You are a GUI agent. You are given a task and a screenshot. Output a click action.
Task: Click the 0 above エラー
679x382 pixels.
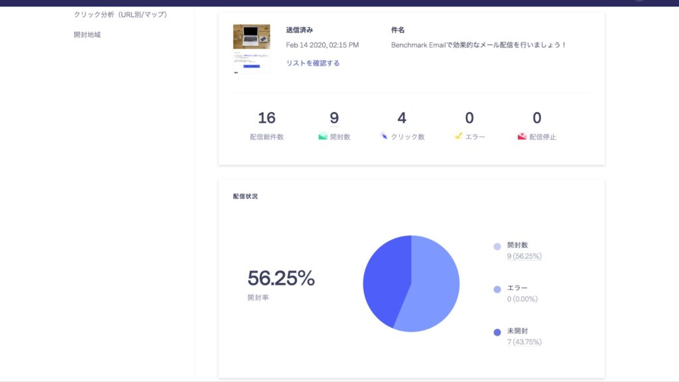coord(469,118)
